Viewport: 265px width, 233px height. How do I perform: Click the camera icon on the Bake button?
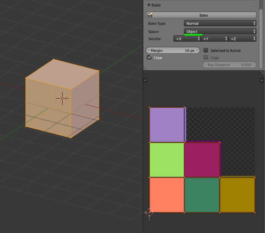click(x=150, y=15)
